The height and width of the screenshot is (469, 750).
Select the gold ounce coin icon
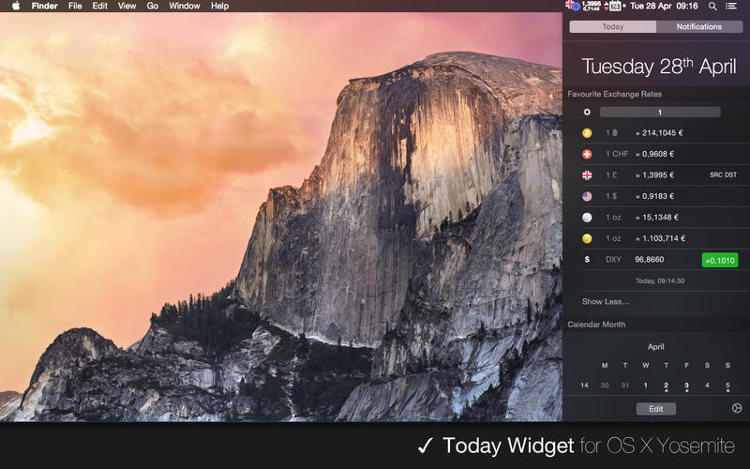(587, 238)
